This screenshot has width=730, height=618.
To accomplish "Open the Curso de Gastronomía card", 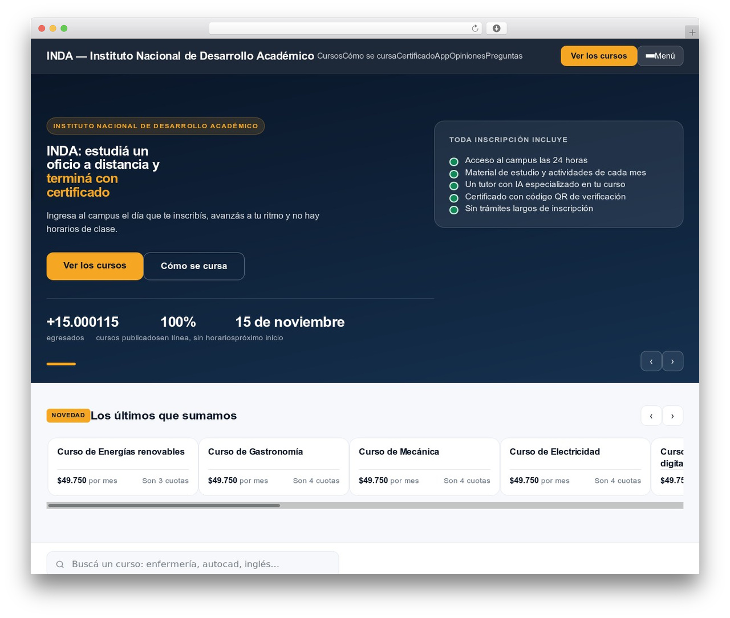I will click(274, 466).
